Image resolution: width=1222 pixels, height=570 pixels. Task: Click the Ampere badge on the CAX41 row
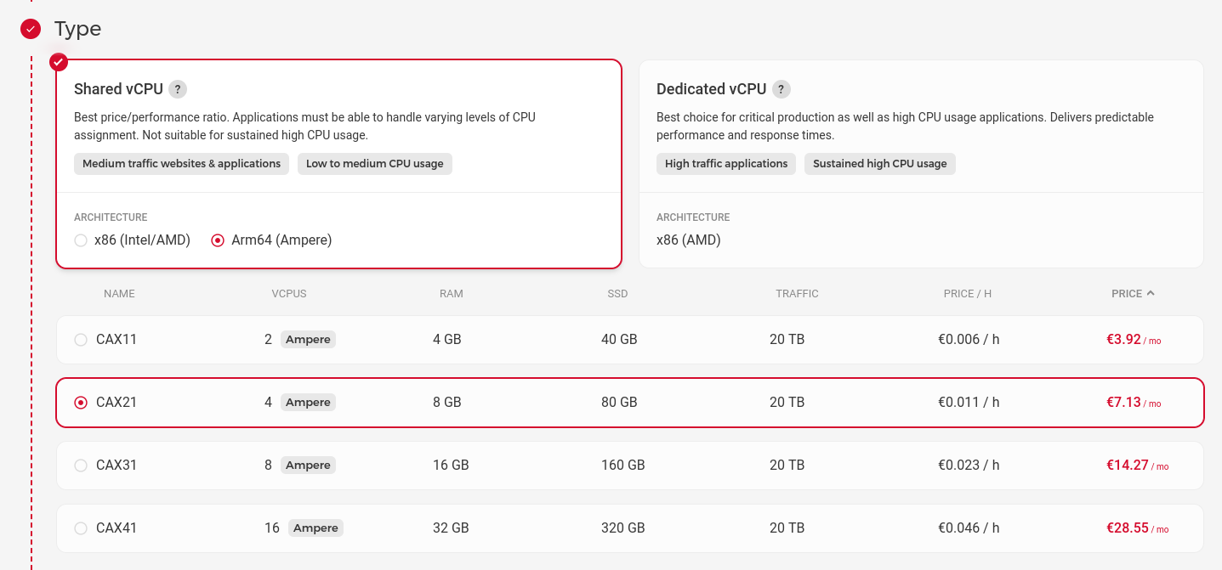[315, 528]
